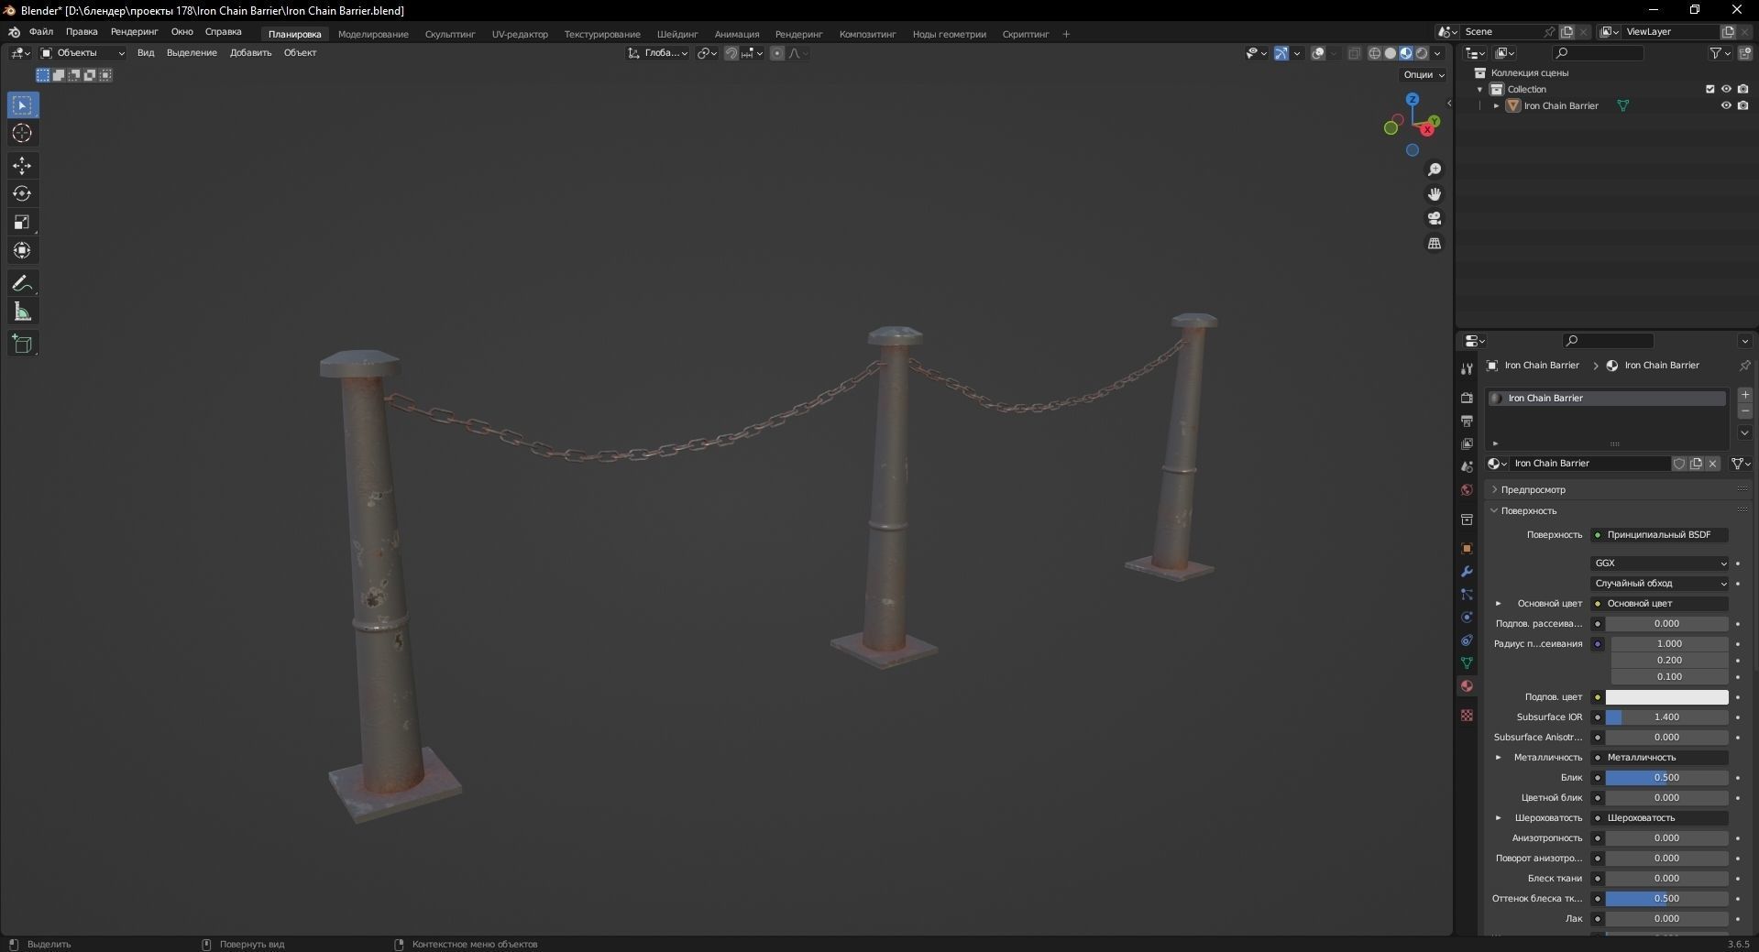1759x952 pixels.
Task: Toggle snapping magnet in header
Action: (731, 53)
